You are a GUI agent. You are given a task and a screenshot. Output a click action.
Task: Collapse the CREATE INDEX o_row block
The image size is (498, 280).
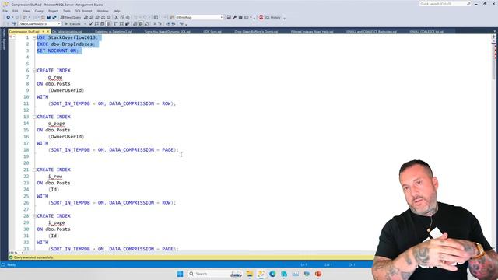point(34,71)
